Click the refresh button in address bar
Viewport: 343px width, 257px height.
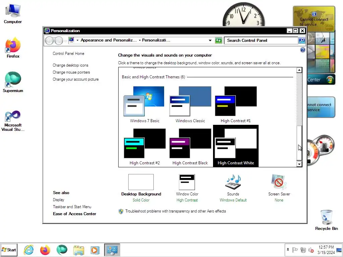point(218,40)
